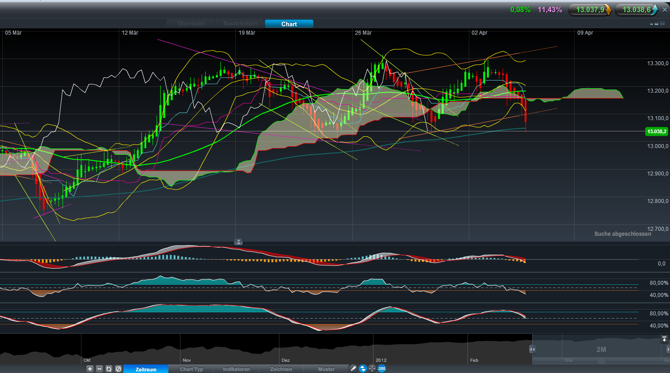Click the 12.700,0 price axis label
670x373 pixels.
point(658,229)
